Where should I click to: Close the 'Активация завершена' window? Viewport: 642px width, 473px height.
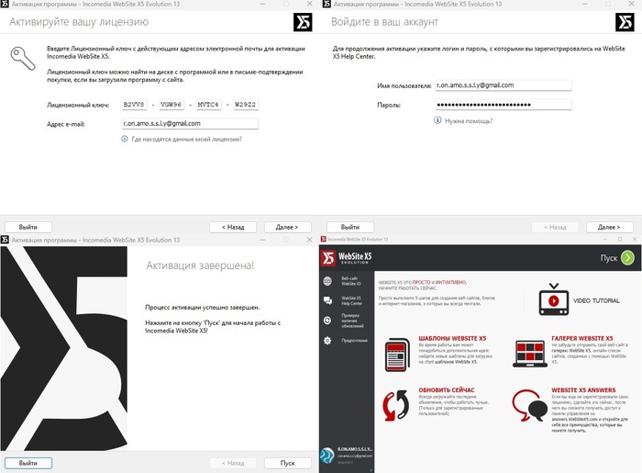[x=309, y=240]
